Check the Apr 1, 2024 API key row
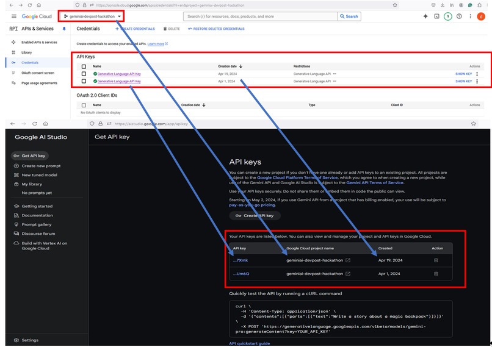Screen dimensions: 492x347 click(x=84, y=81)
